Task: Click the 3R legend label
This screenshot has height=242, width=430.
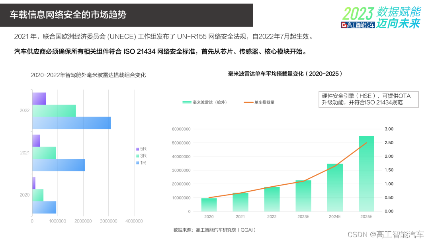Action: coord(143,156)
